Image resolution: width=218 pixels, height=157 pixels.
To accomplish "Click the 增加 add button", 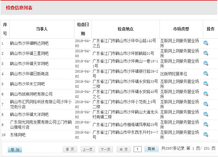I will [15, 150].
